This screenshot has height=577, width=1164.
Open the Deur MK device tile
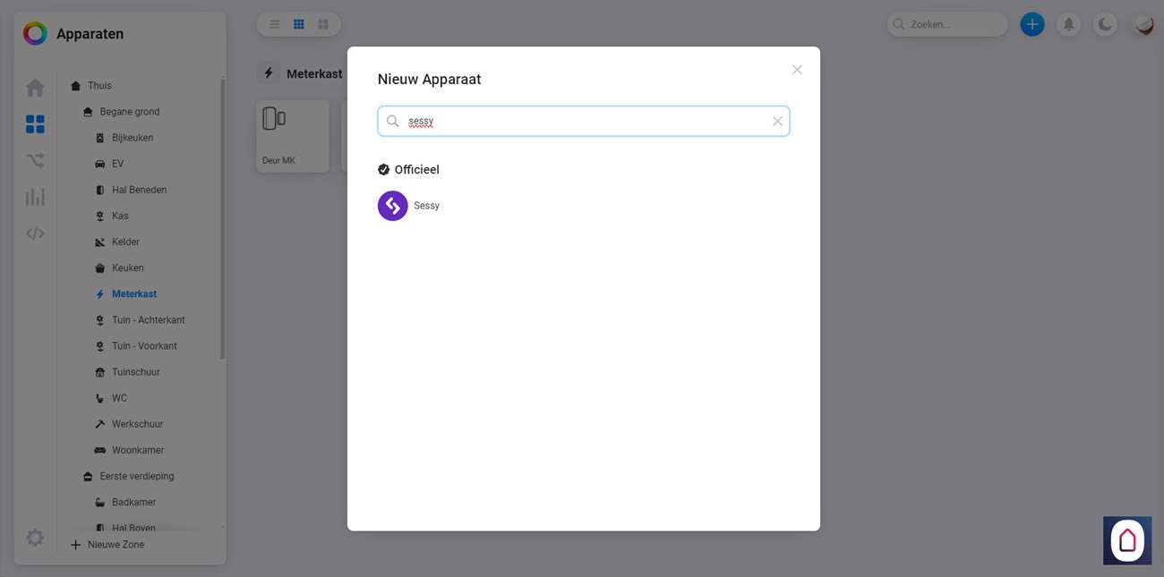point(292,136)
